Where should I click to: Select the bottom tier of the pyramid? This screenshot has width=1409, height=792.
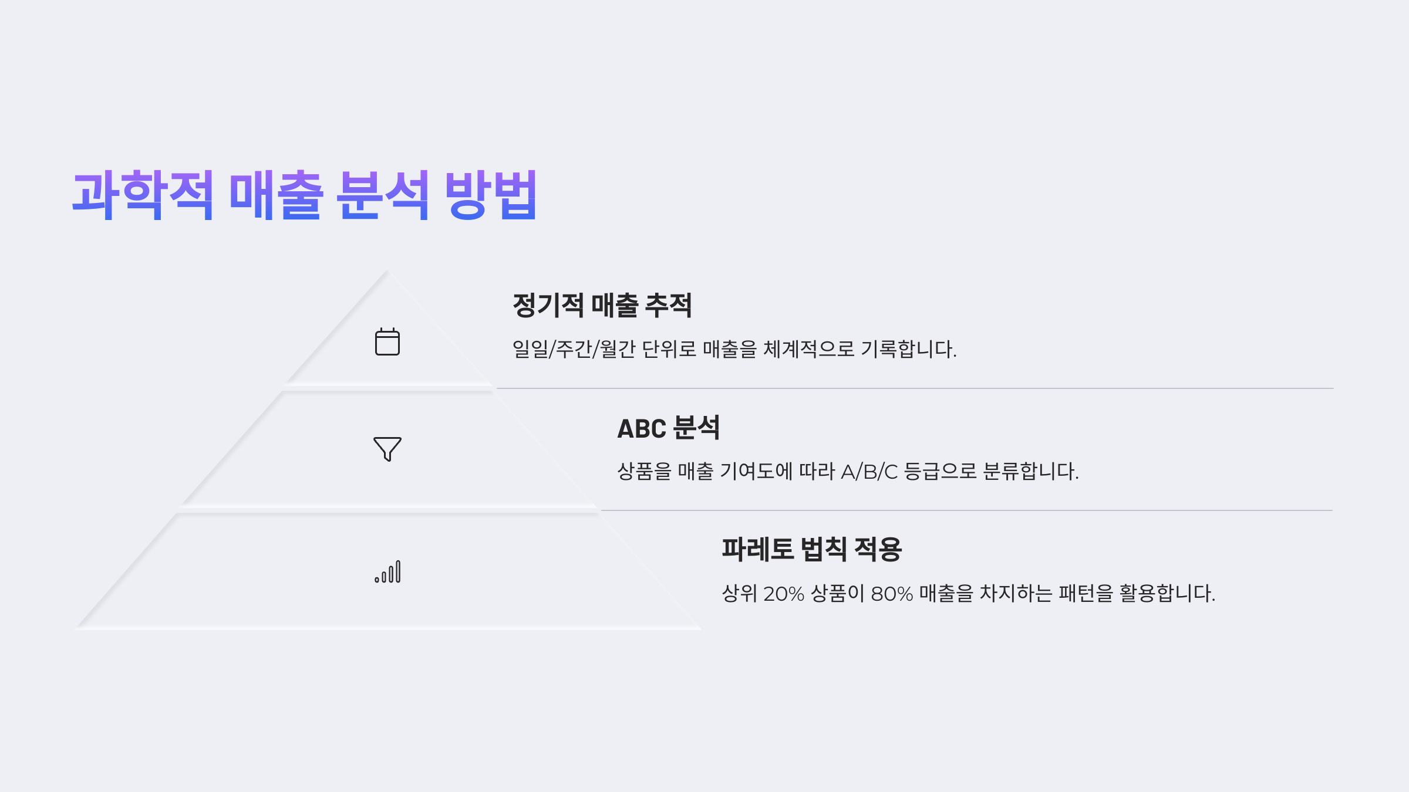[387, 572]
